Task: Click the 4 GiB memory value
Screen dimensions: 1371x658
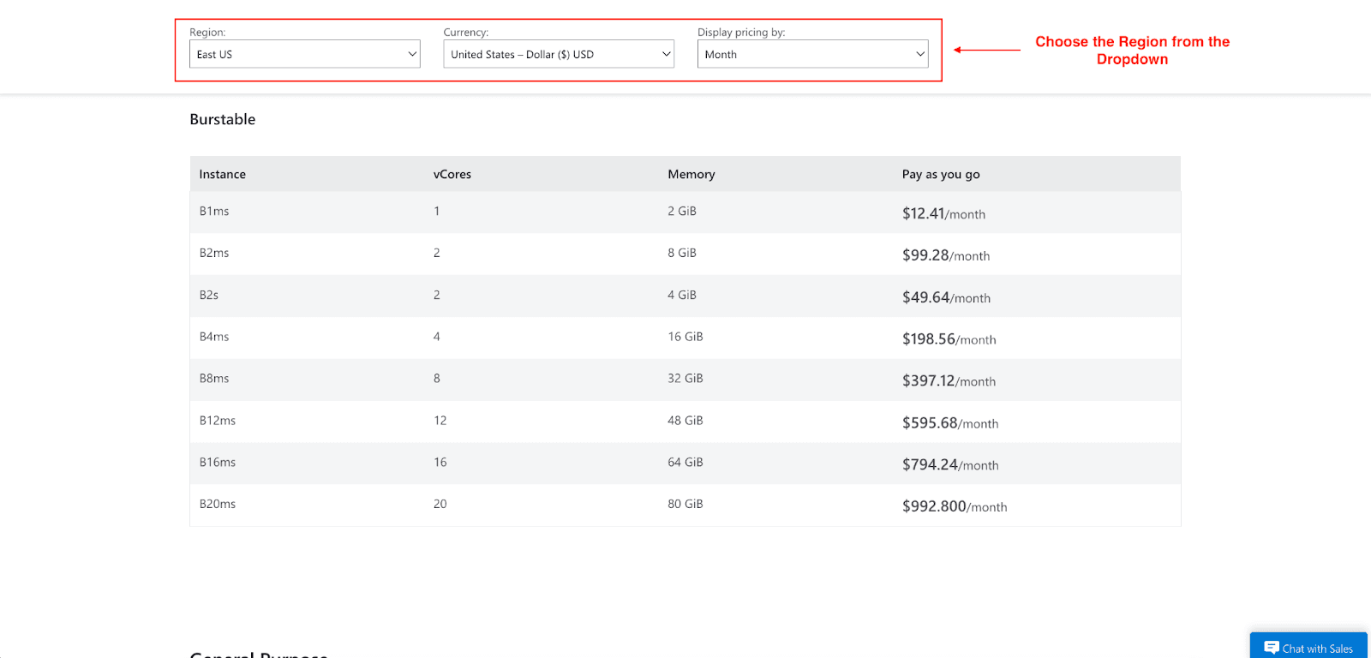Action: point(682,295)
